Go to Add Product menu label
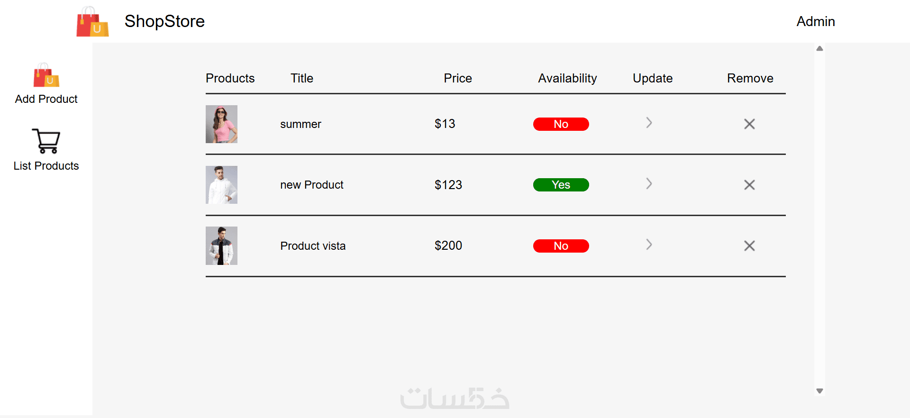 [x=46, y=99]
